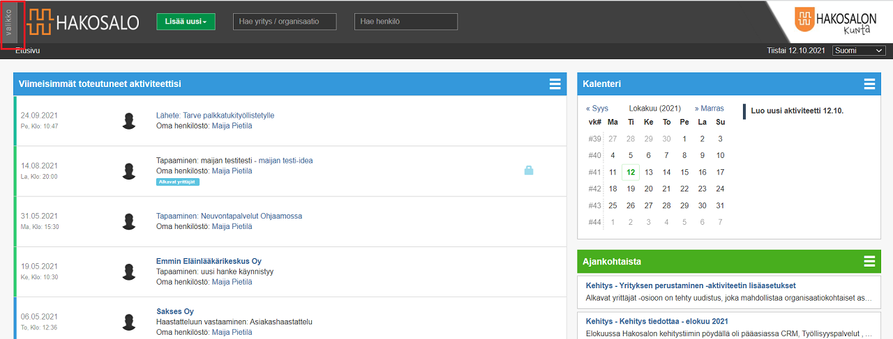893x339 pixels.
Task: Click person avatar in the 31.05.2021 activity row
Action: [128, 221]
